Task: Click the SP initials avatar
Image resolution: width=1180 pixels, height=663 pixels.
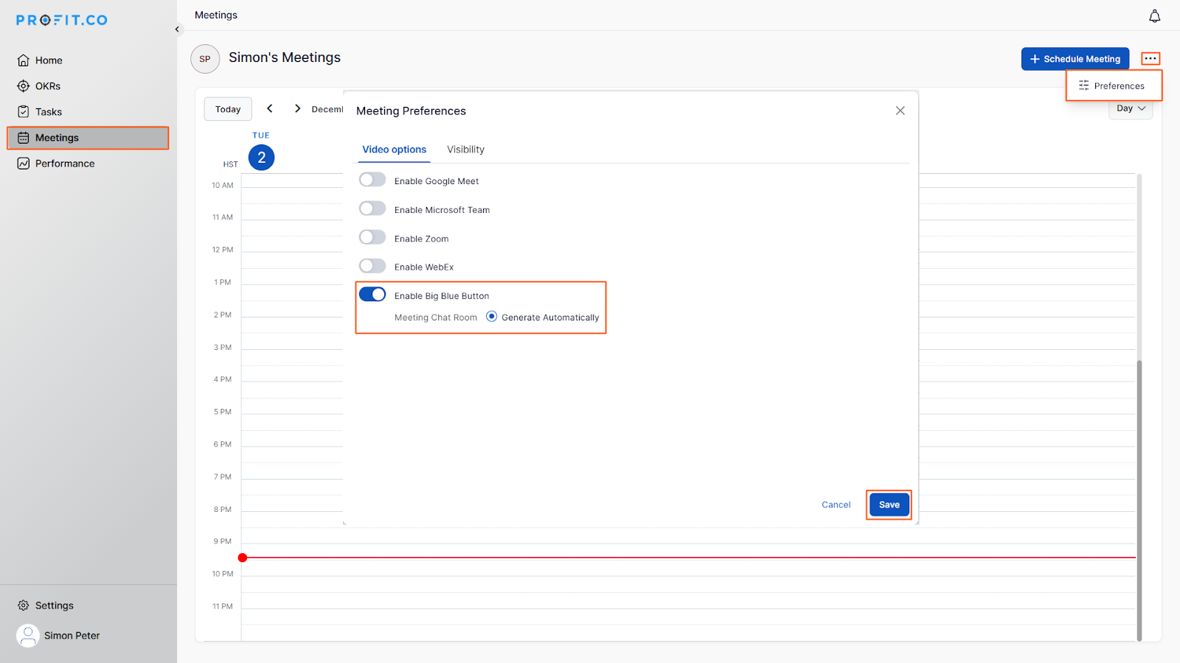Action: 205,59
